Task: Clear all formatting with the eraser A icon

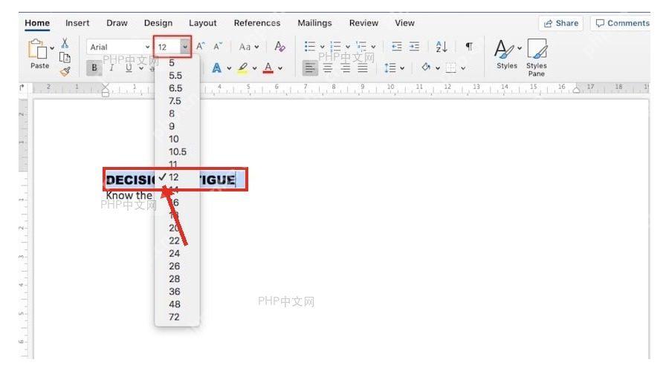Action: [x=280, y=47]
